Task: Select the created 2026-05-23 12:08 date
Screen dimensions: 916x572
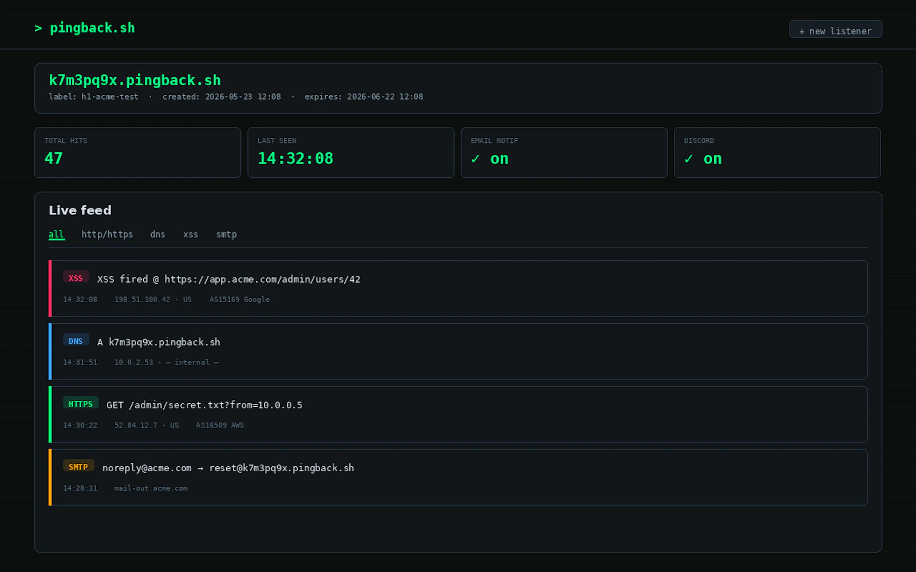Action: click(x=222, y=97)
